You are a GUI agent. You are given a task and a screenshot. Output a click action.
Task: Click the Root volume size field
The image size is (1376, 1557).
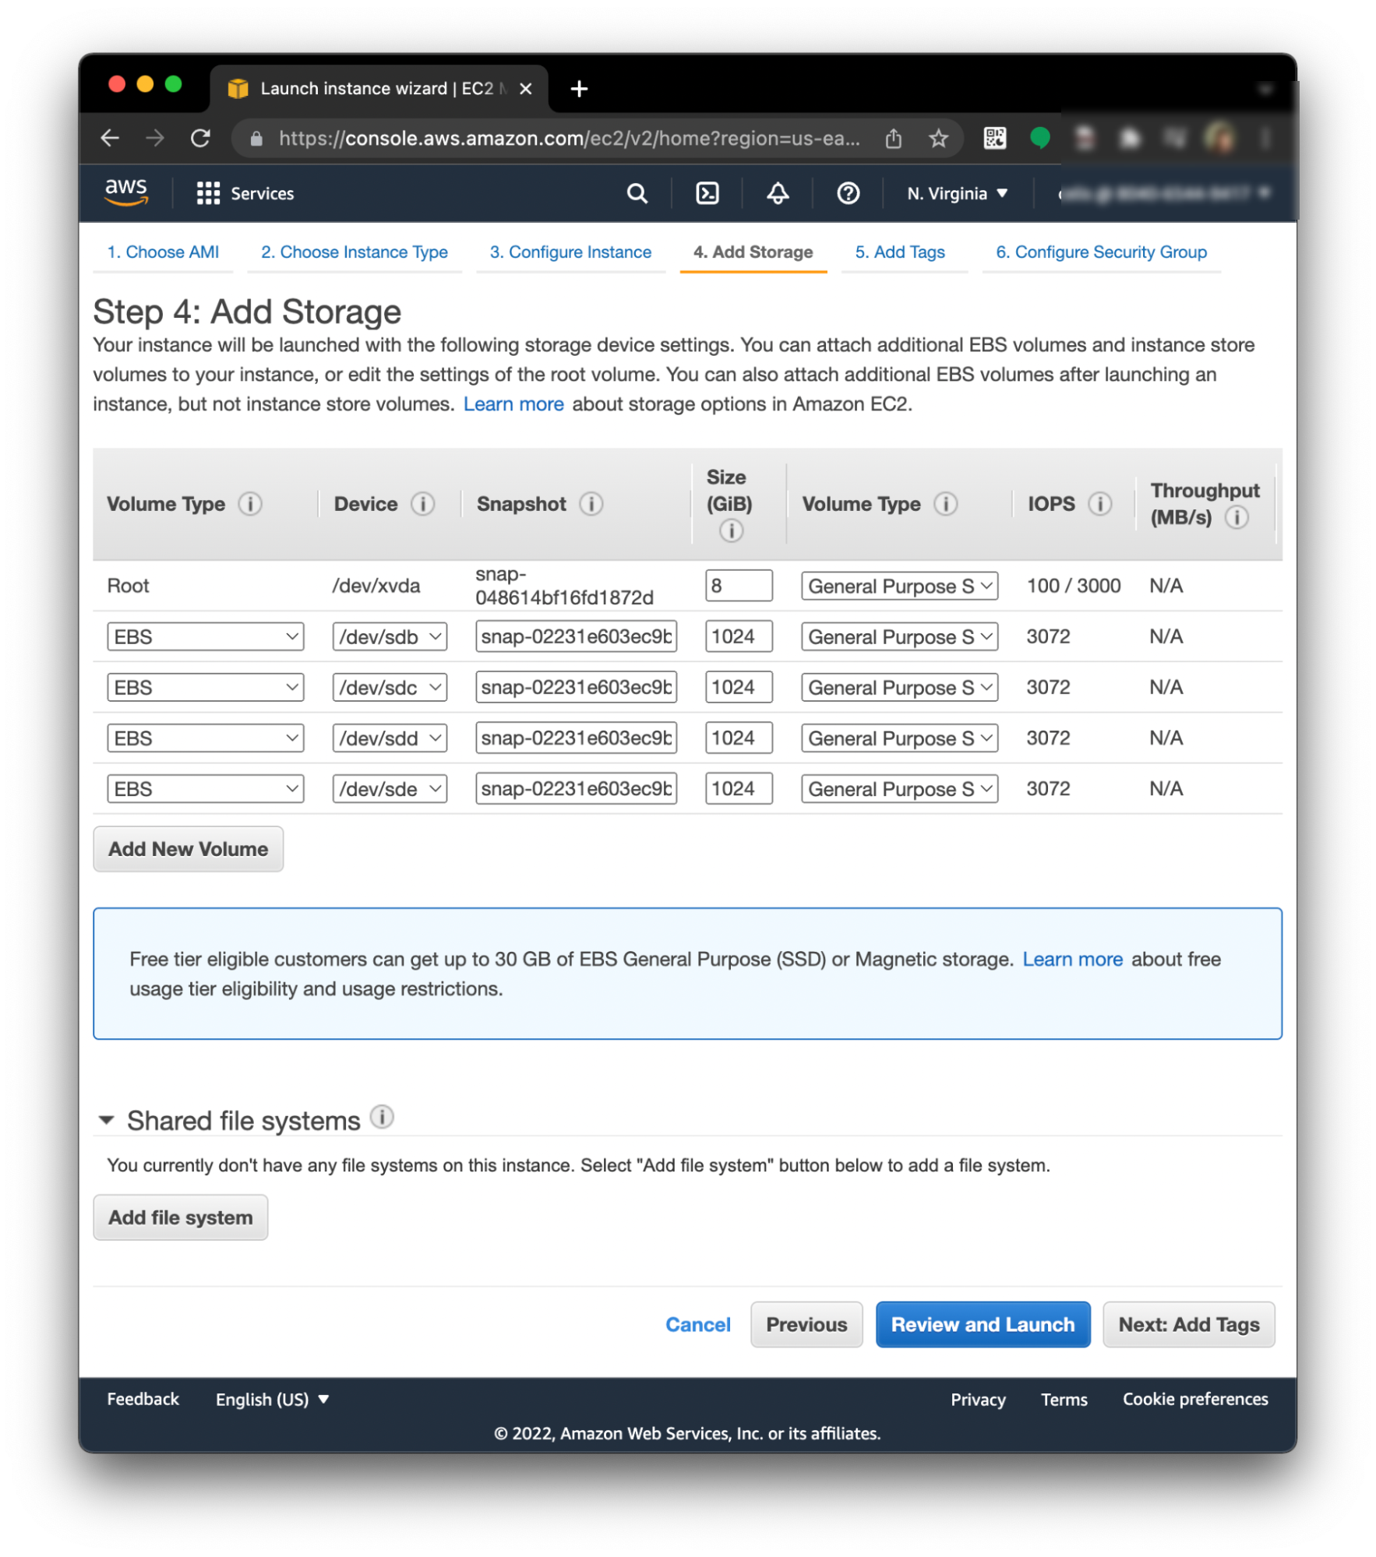[738, 586]
